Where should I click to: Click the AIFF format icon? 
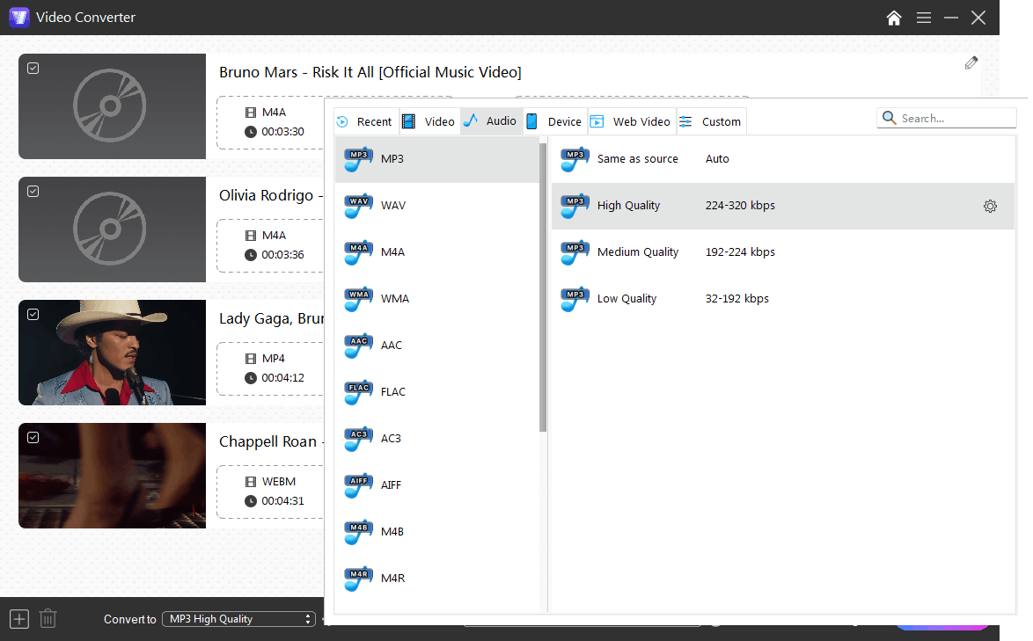(358, 485)
